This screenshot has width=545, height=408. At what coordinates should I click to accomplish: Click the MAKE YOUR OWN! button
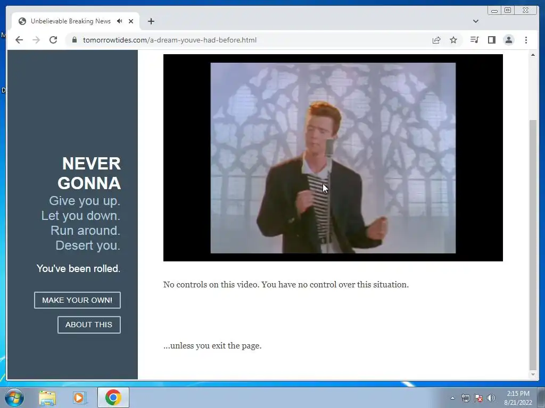click(x=77, y=300)
